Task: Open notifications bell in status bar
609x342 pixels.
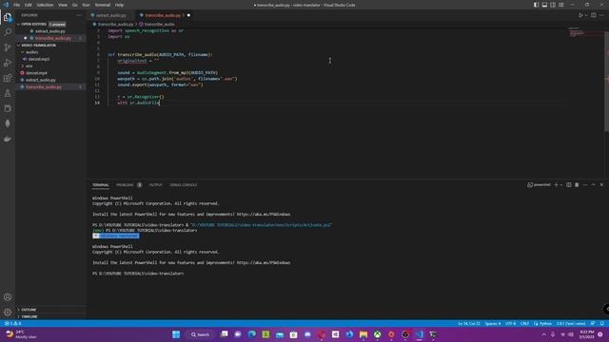Action: 602,323
